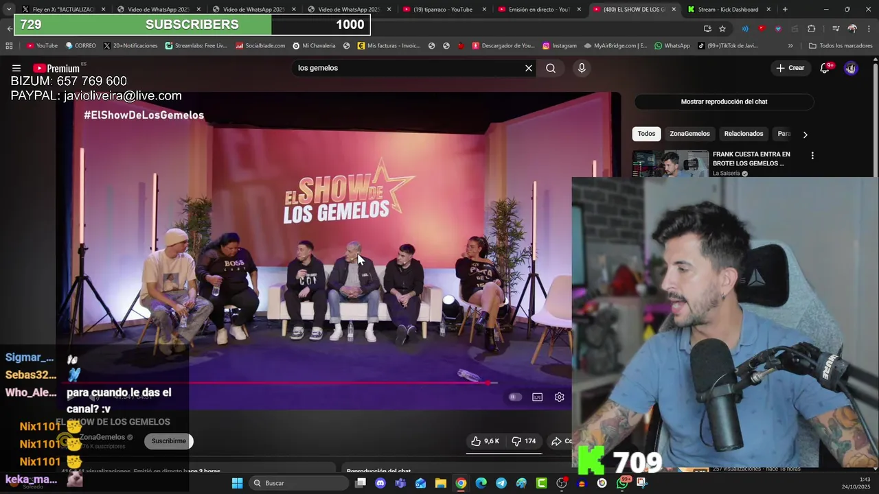This screenshot has width=879, height=494.
Task: Open the 'FRANK CUESTA ENTRA EN BROTE' video
Action: 751,158
